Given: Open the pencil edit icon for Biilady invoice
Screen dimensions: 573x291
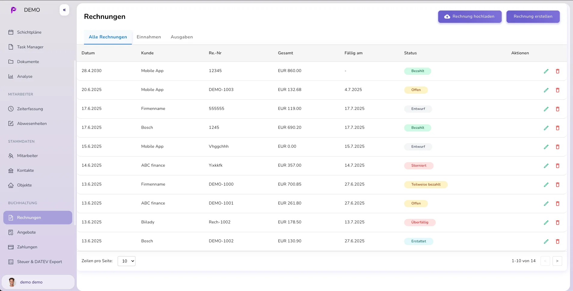Looking at the screenshot, I should [x=546, y=223].
